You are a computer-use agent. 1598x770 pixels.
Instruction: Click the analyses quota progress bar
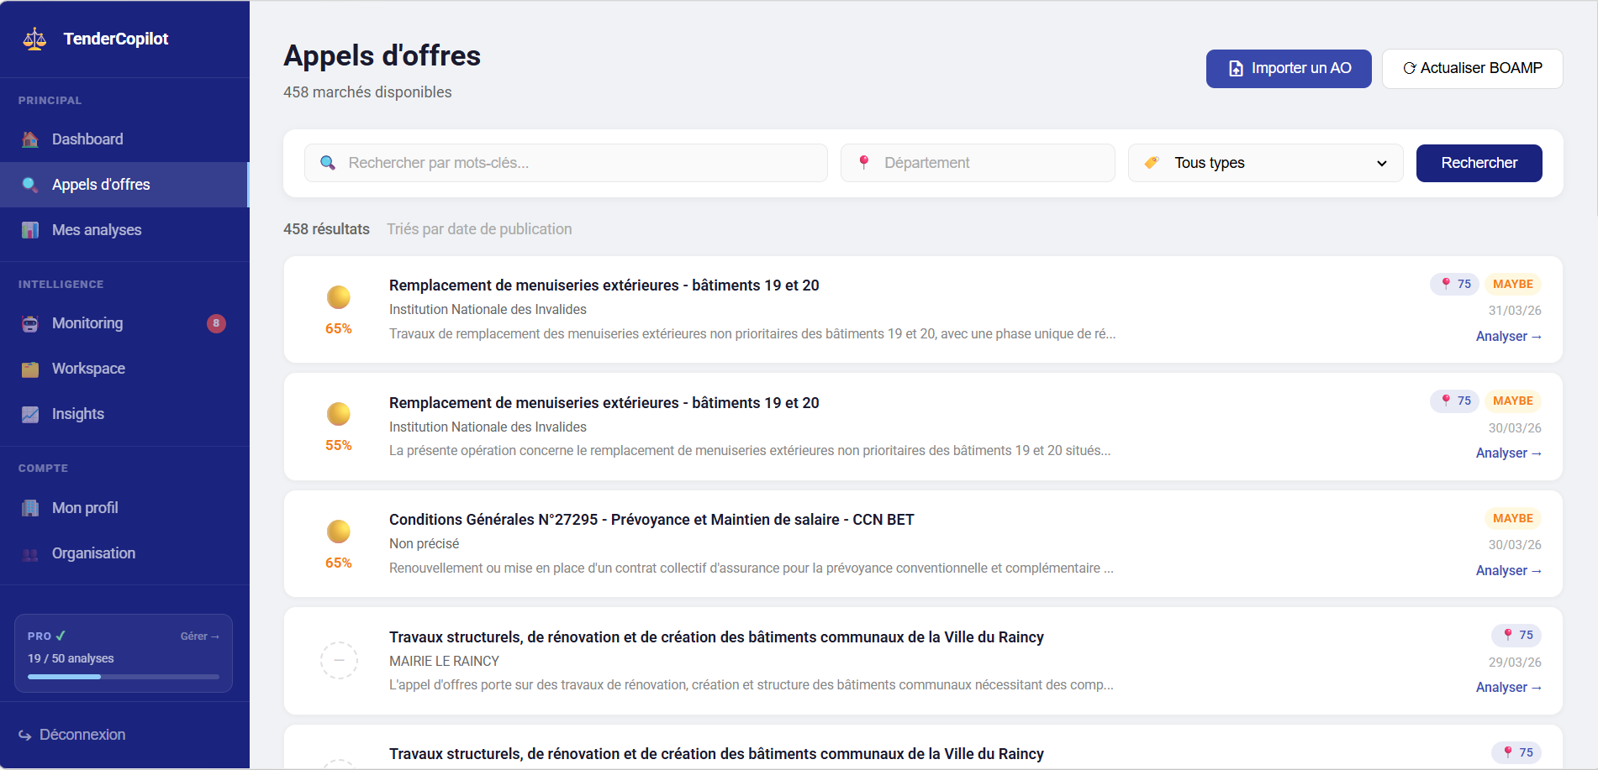pos(123,676)
